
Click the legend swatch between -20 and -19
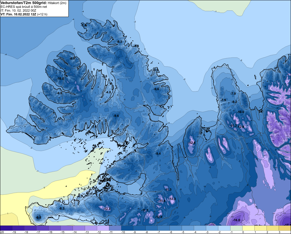pos(6,228)
